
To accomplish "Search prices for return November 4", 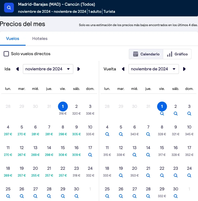I will tap(107, 134).
